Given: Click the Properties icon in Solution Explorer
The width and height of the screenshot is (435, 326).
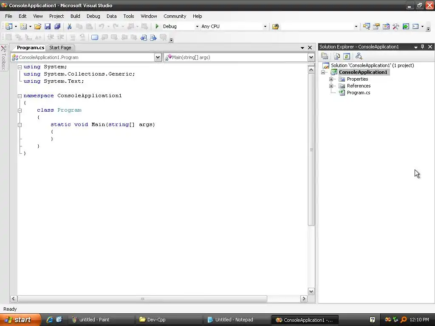Looking at the screenshot, I should point(325,56).
